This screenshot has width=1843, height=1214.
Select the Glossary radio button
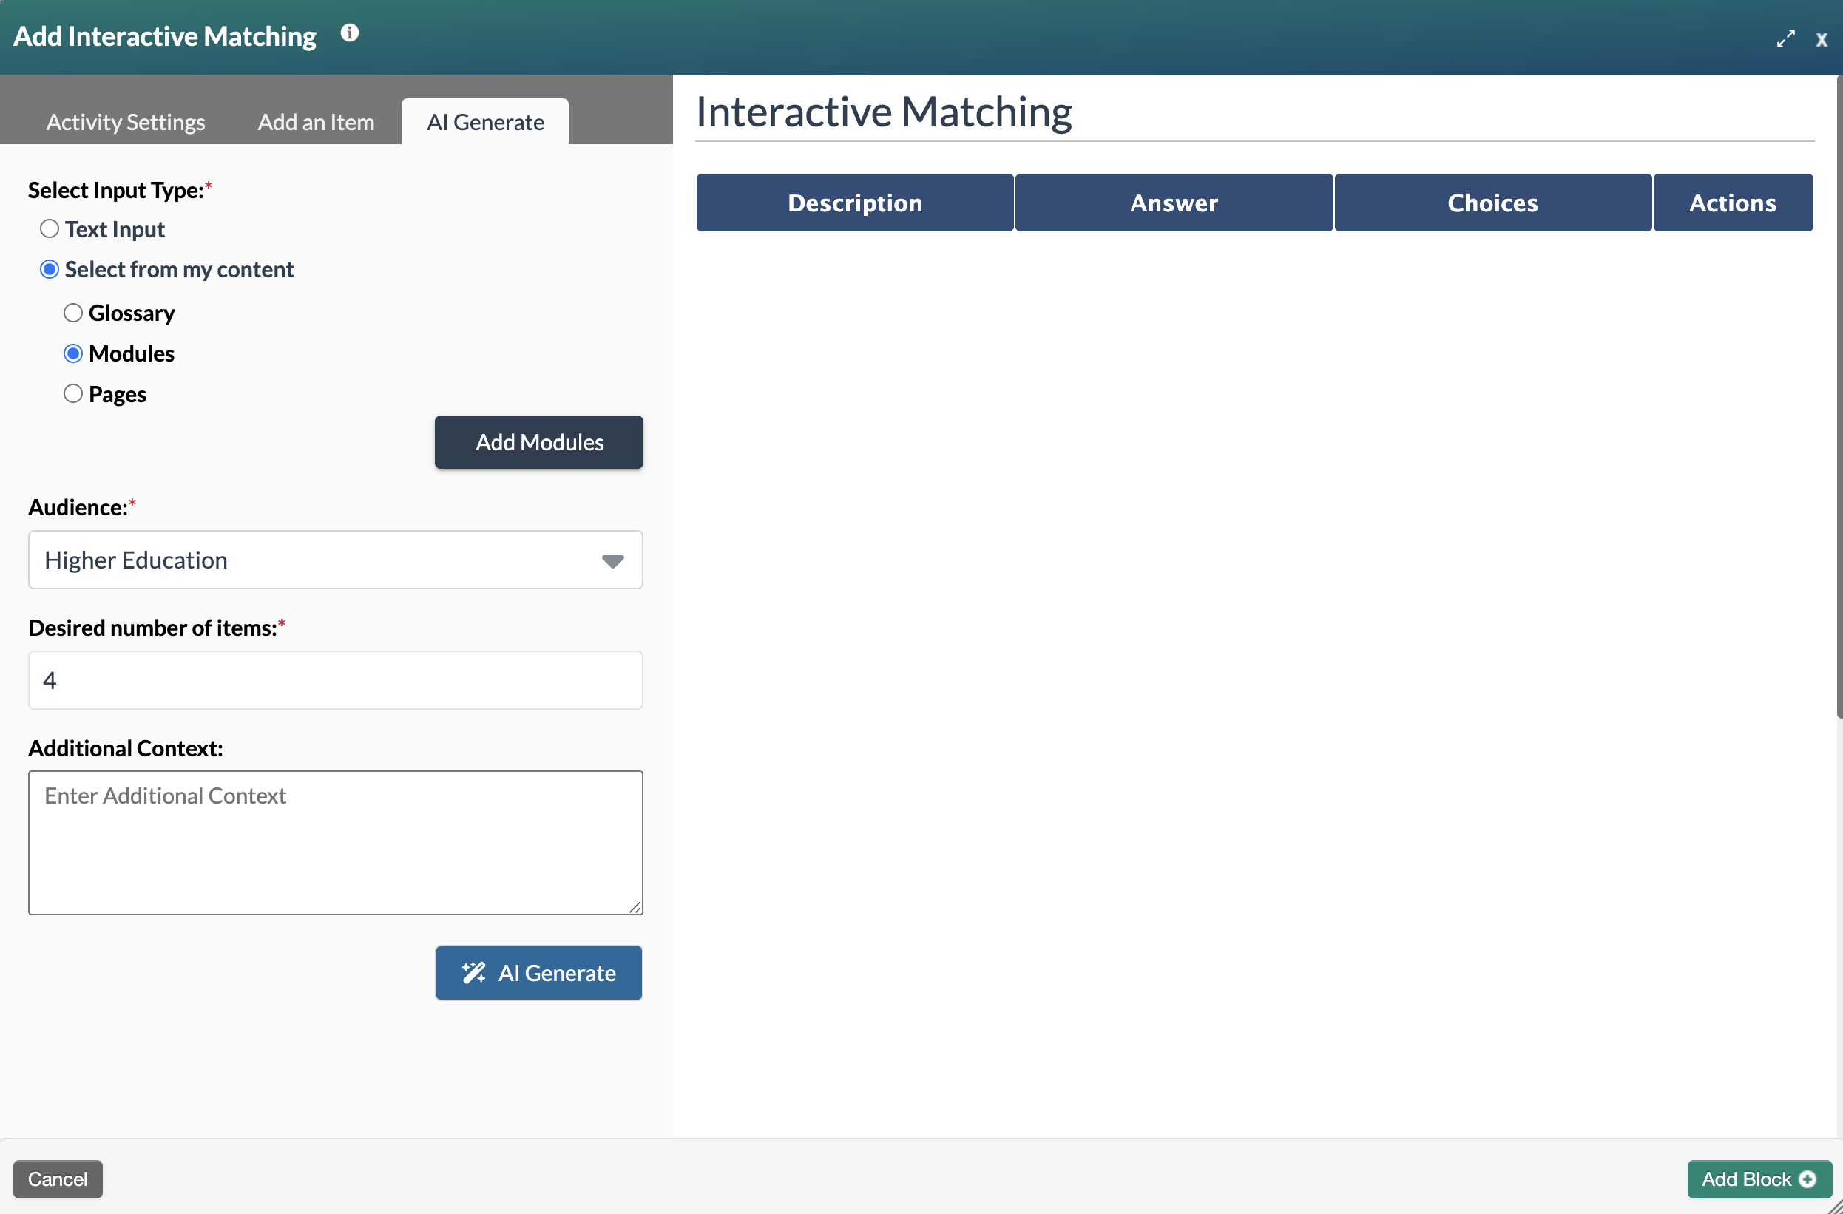tap(72, 313)
